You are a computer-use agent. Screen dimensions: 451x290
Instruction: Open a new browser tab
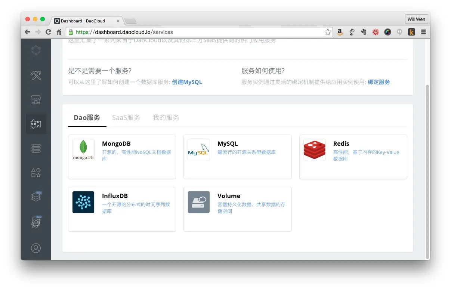coord(130,21)
